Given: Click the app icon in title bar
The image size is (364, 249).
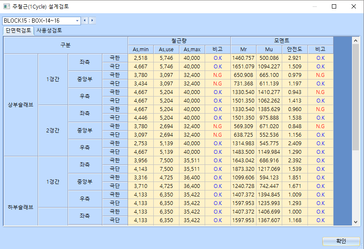Looking at the screenshot, I should click(6, 6).
